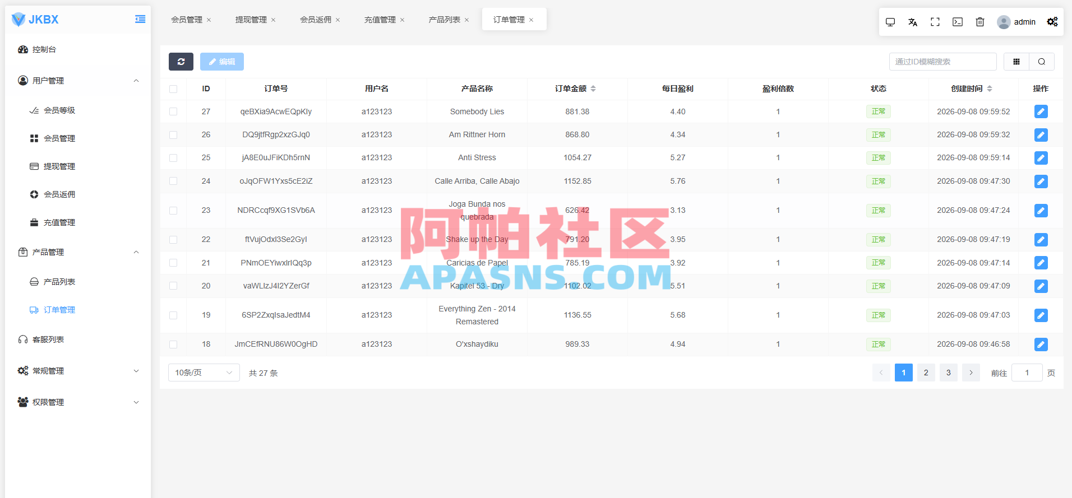Click the search magnifier button
1072x498 pixels.
click(1042, 62)
